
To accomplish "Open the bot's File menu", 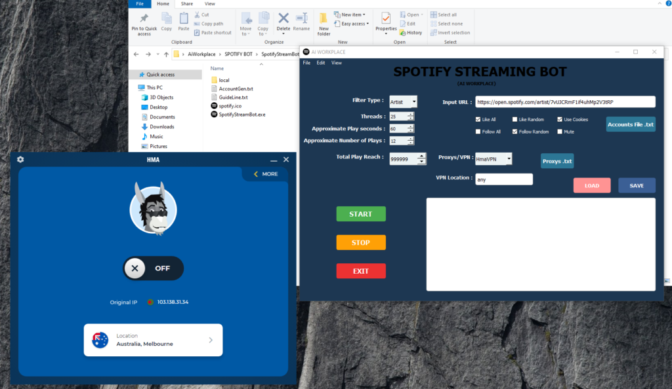I will (x=307, y=63).
